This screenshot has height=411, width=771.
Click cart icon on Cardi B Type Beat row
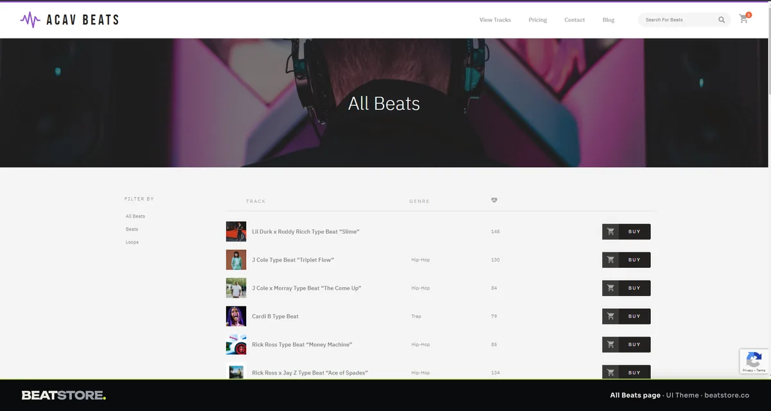(x=610, y=317)
